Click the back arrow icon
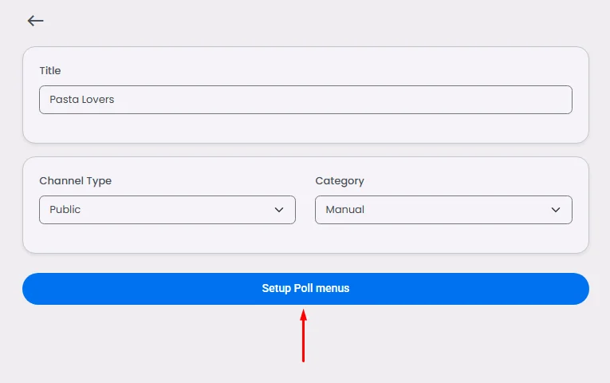Viewport: 610px width, 383px height. point(35,21)
